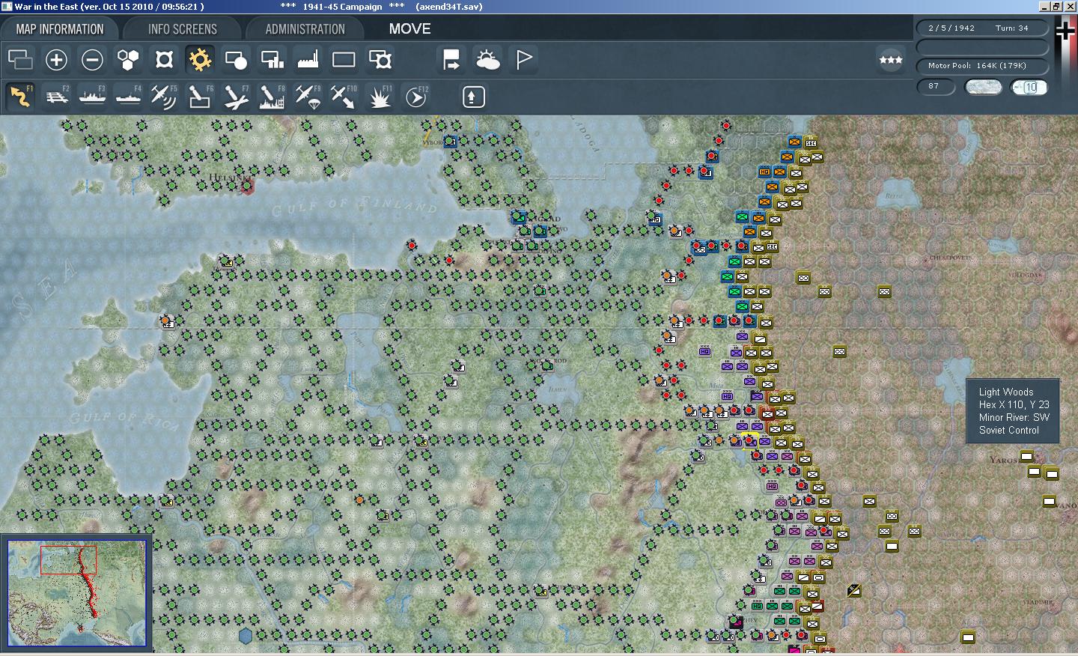Open the weather (sun and cloud) display
The width and height of the screenshot is (1078, 656).
pos(487,60)
